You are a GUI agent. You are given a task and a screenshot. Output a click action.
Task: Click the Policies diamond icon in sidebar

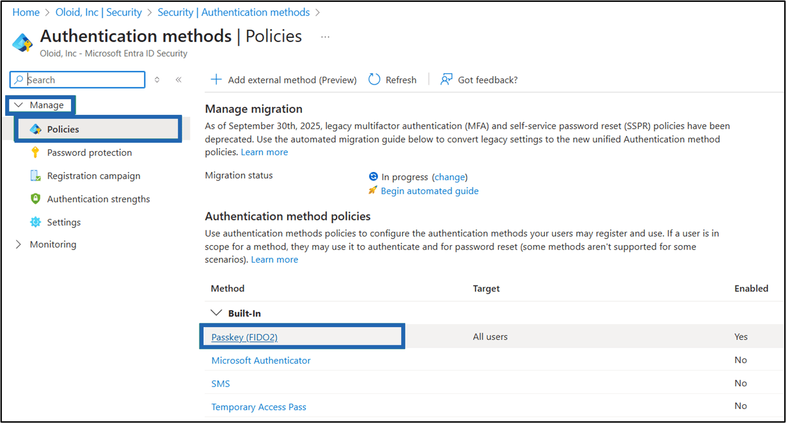coord(36,129)
